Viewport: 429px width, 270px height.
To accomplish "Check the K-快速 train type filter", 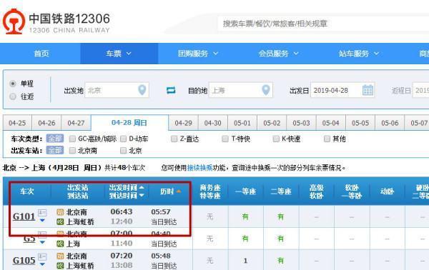I will pos(276,139).
